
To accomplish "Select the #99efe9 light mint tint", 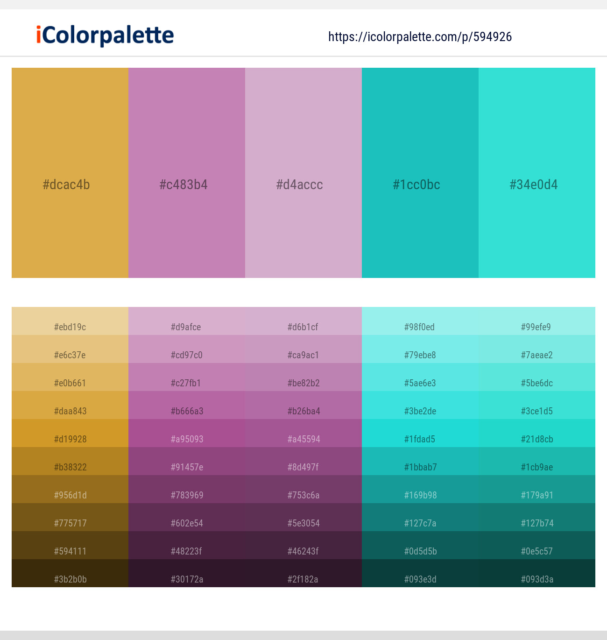I will tap(537, 321).
